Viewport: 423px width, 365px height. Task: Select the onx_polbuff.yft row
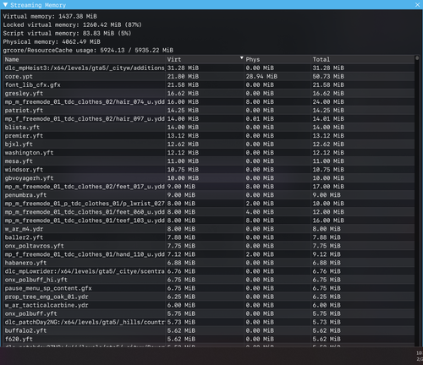pos(209,313)
